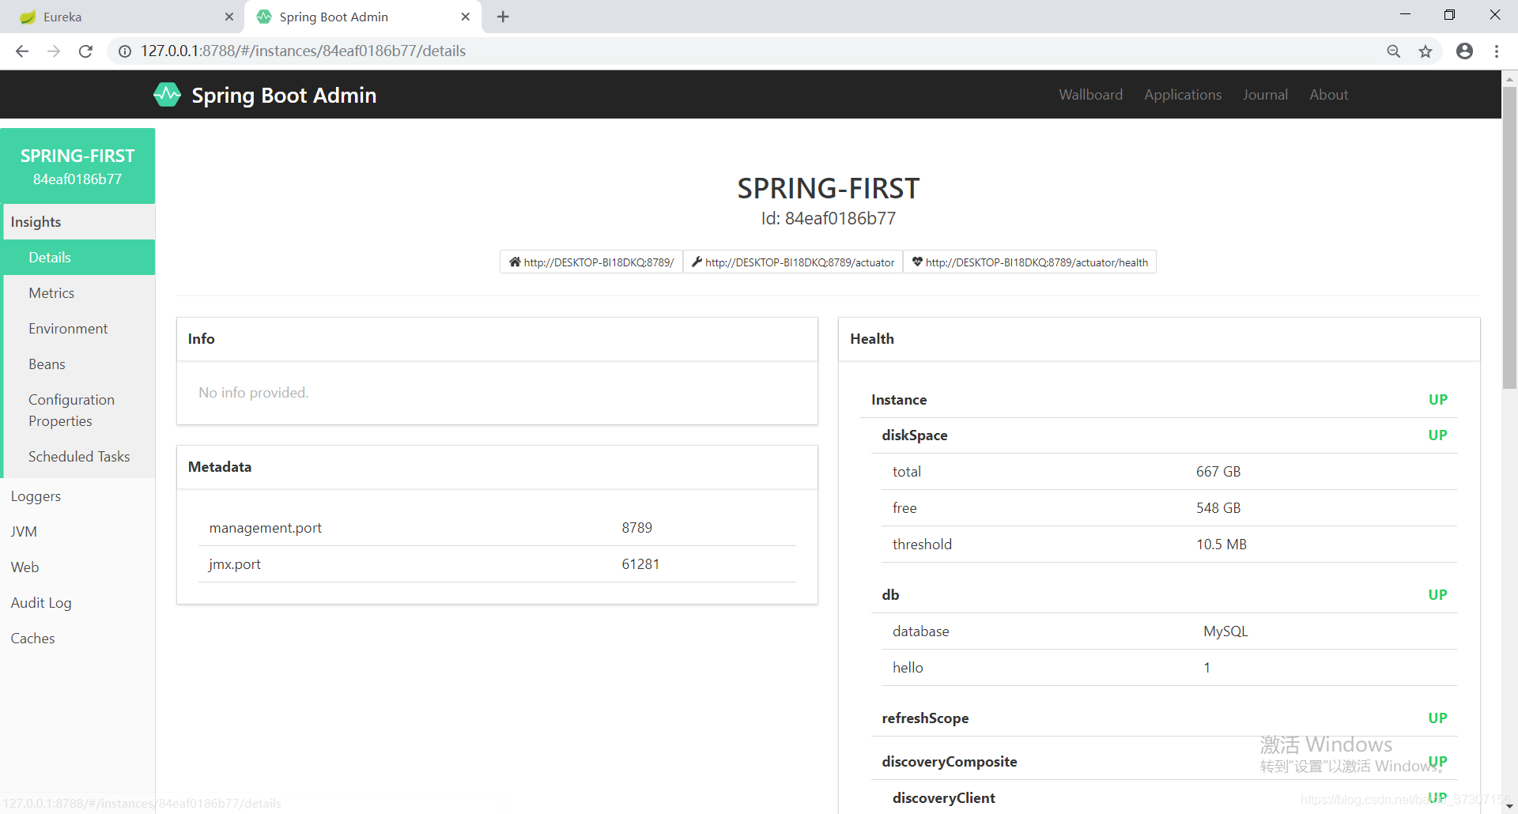The width and height of the screenshot is (1518, 814).
Task: Click the SPRING-FIRST instance header in sidebar
Action: click(x=77, y=166)
